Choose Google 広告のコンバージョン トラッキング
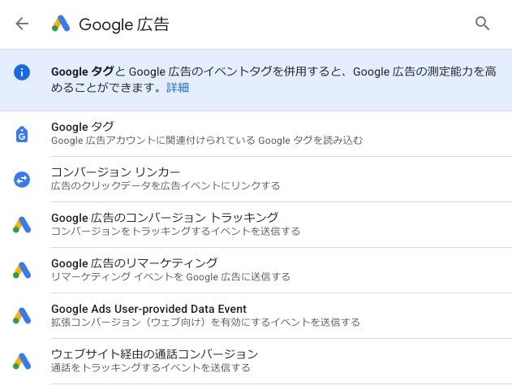The height and width of the screenshot is (390, 512). pyautogui.click(x=256, y=225)
